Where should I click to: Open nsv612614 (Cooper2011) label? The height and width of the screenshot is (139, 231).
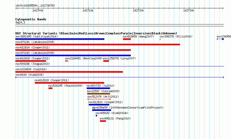pos(33,47)
